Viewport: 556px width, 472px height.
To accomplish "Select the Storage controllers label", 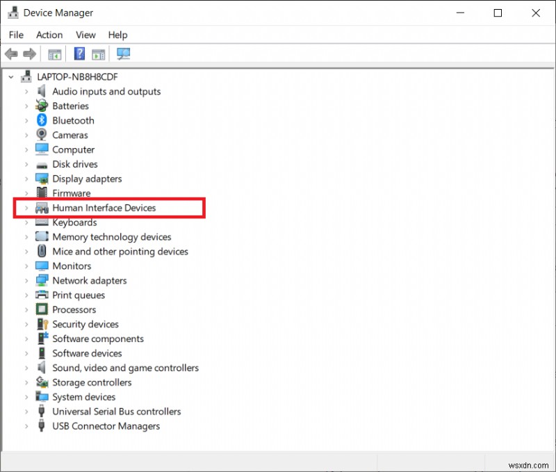I will (x=92, y=382).
